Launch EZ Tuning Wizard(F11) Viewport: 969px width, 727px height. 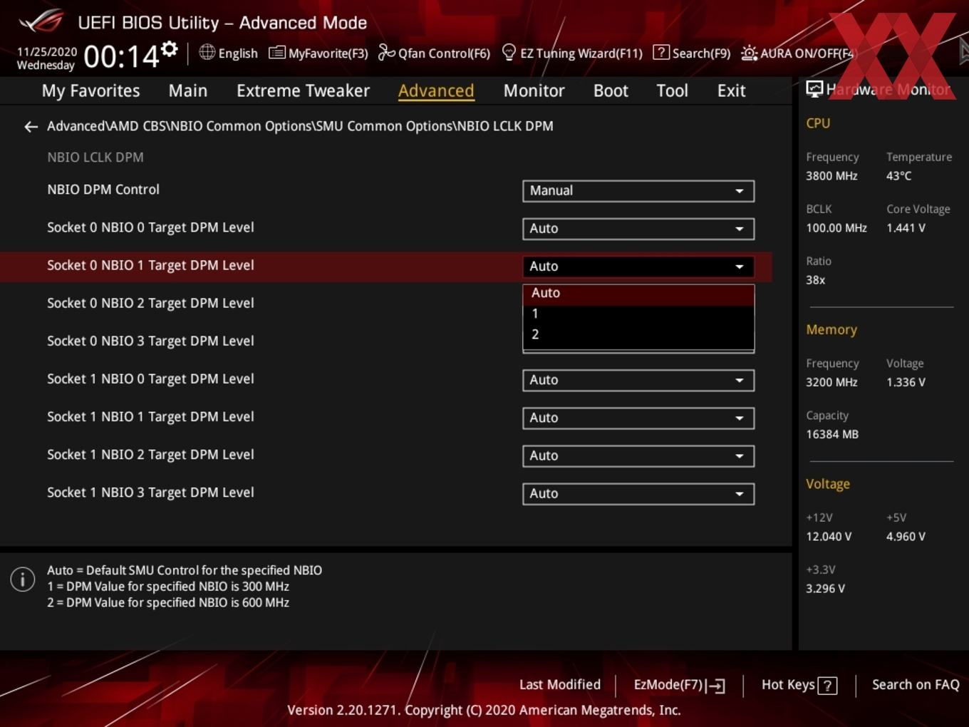[x=572, y=53]
